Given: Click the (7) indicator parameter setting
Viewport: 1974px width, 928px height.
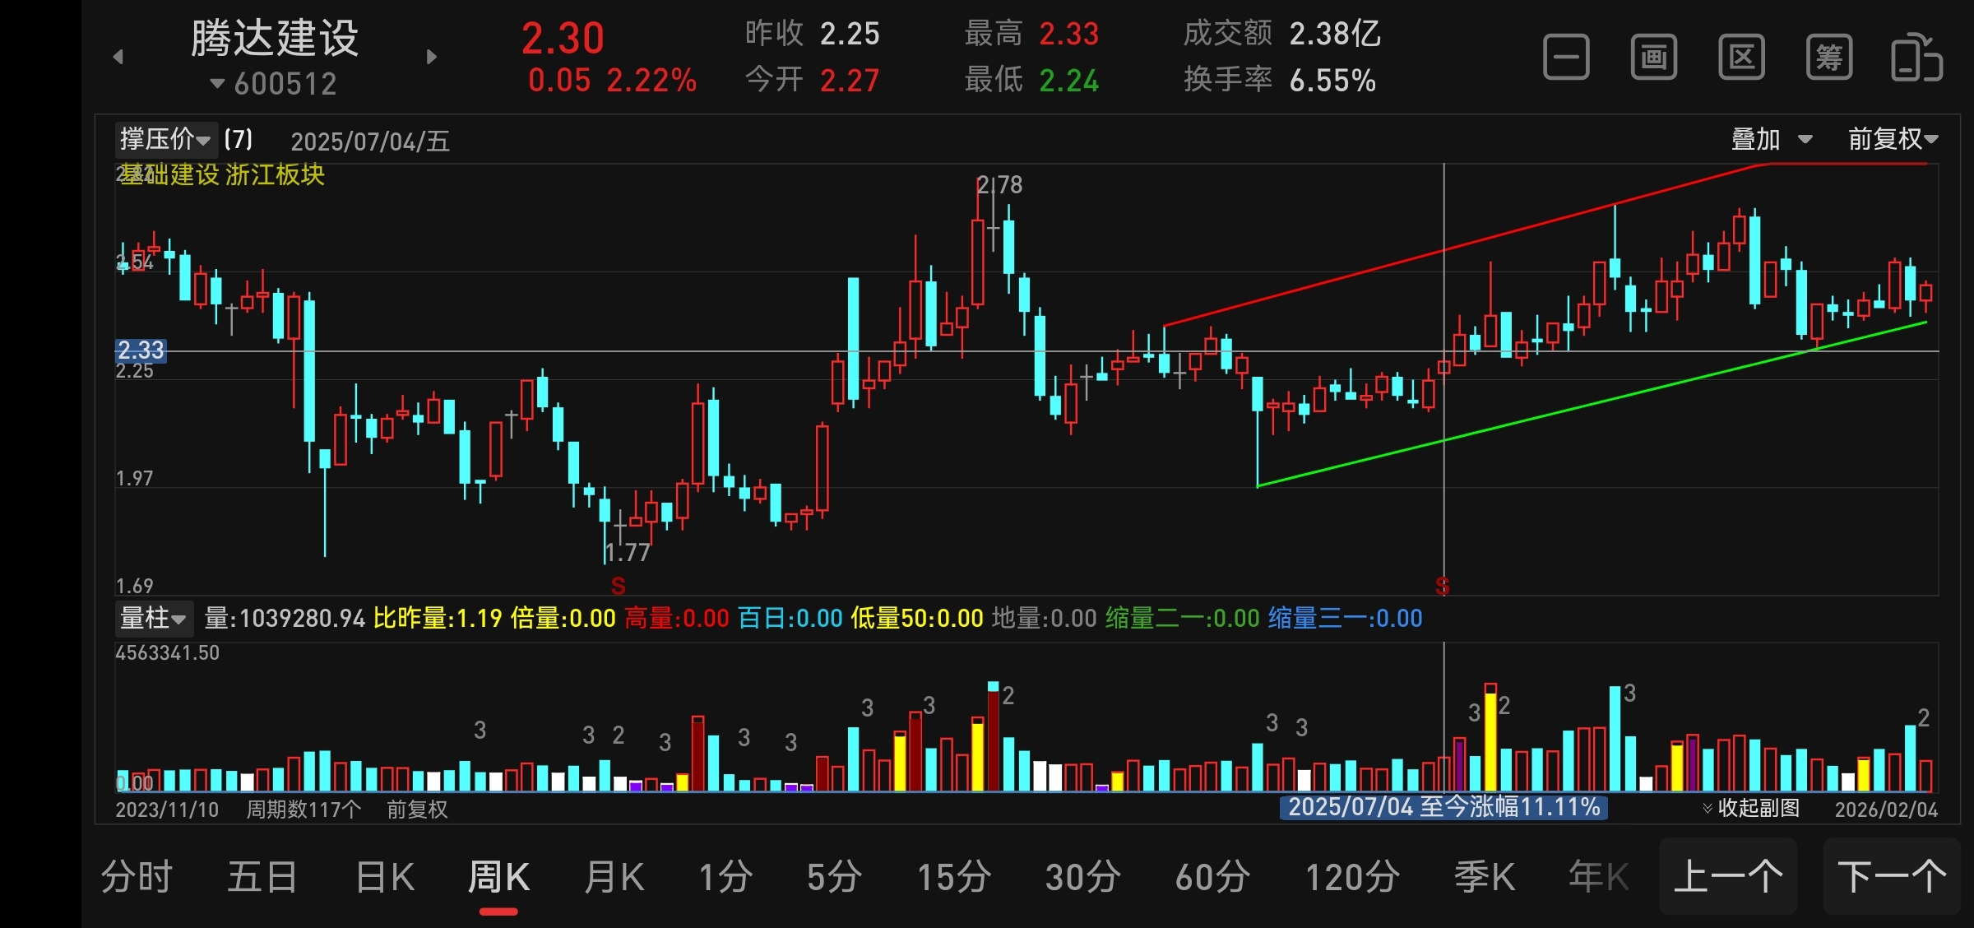Looking at the screenshot, I should (x=239, y=139).
